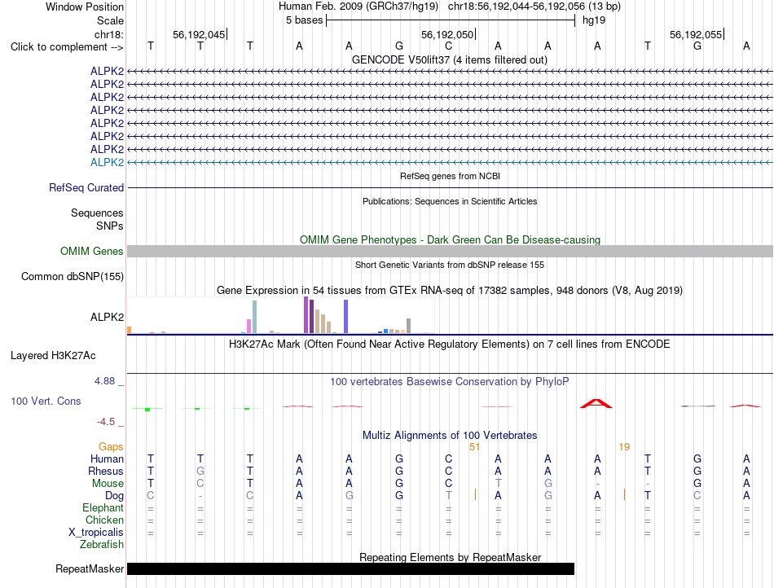Click the C base in the Human alignment row

448,459
